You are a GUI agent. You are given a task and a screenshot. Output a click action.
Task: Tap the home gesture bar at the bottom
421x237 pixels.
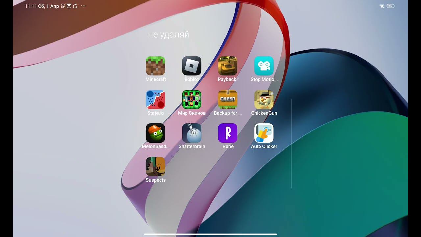(210, 234)
